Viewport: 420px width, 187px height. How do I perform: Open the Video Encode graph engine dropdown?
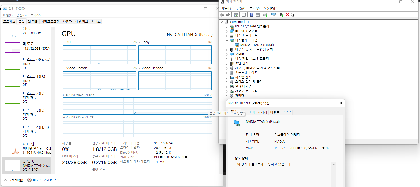(64, 68)
